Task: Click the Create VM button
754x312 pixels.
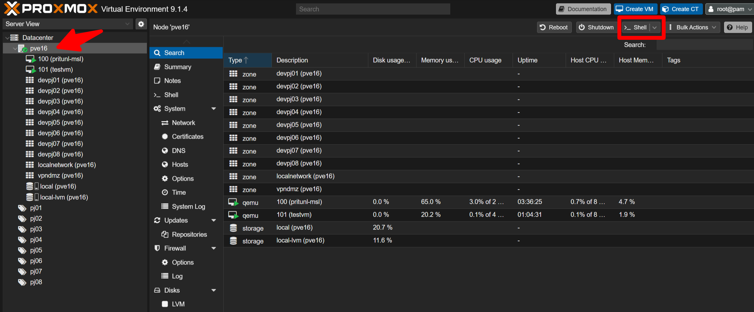Action: tap(635, 9)
